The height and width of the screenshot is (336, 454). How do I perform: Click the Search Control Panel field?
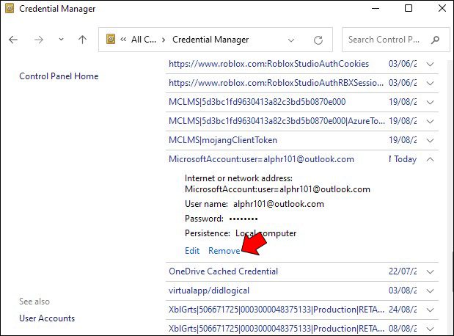click(395, 40)
